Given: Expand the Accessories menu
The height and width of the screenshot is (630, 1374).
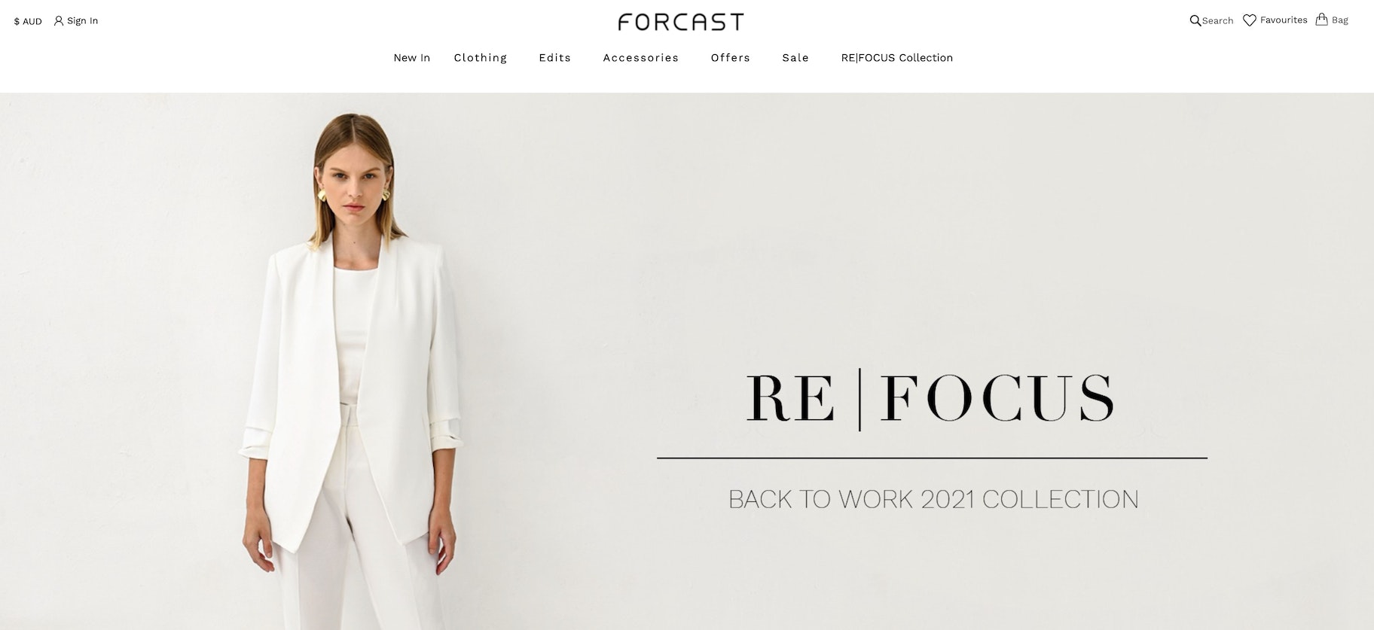Looking at the screenshot, I should pyautogui.click(x=640, y=58).
